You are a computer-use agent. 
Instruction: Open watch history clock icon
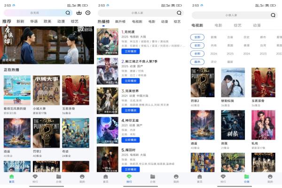point(88,13)
